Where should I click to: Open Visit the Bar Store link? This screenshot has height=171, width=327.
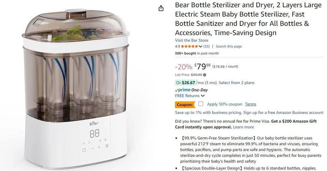tap(191, 40)
